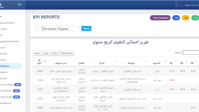Sort by the الوظيفة column
The height and width of the screenshot is (112, 199).
(132, 62)
